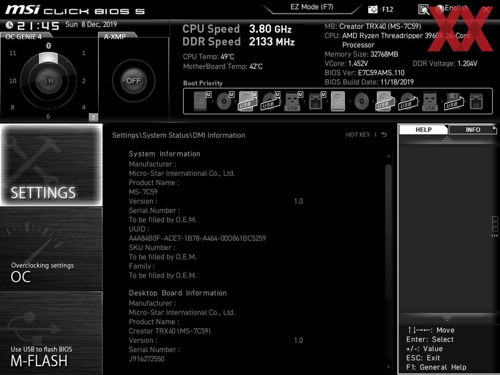Click the OC GENIE 4 tab label

coord(24,36)
